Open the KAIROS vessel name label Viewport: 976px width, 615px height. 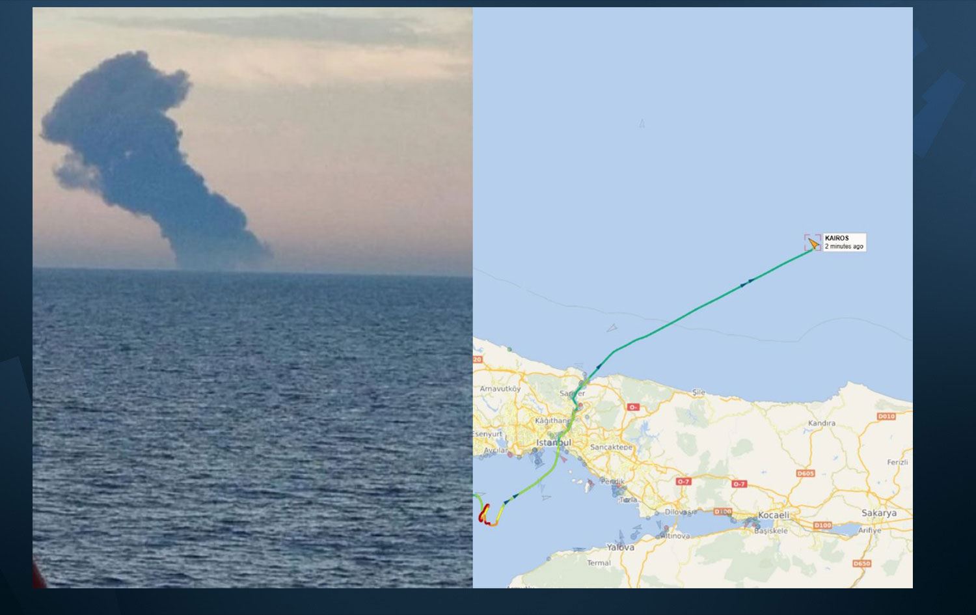pyautogui.click(x=837, y=238)
